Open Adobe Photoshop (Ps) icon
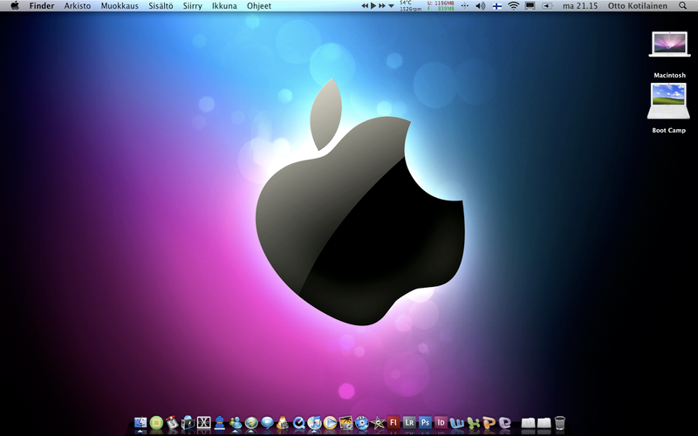The height and width of the screenshot is (436, 698). pyautogui.click(x=425, y=422)
